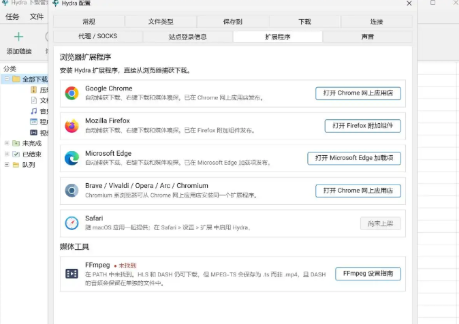Viewport: 459px width, 324px height.
Task: Click the 分类 panel header
Action: coord(10,69)
